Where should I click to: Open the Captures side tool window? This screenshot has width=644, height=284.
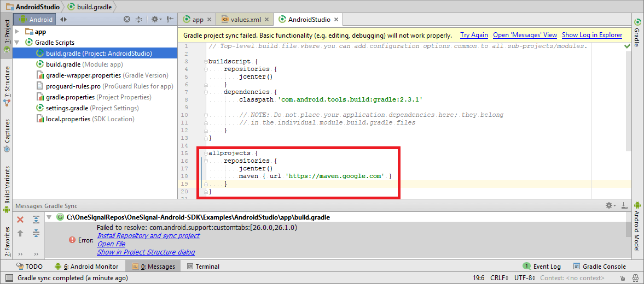pyautogui.click(x=7, y=136)
